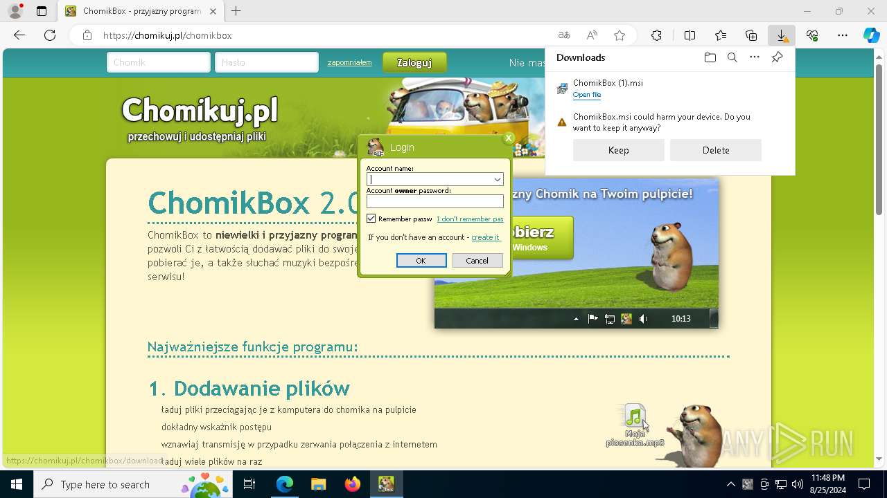
Task: Toggle Remember password checkbox
Action: click(371, 219)
